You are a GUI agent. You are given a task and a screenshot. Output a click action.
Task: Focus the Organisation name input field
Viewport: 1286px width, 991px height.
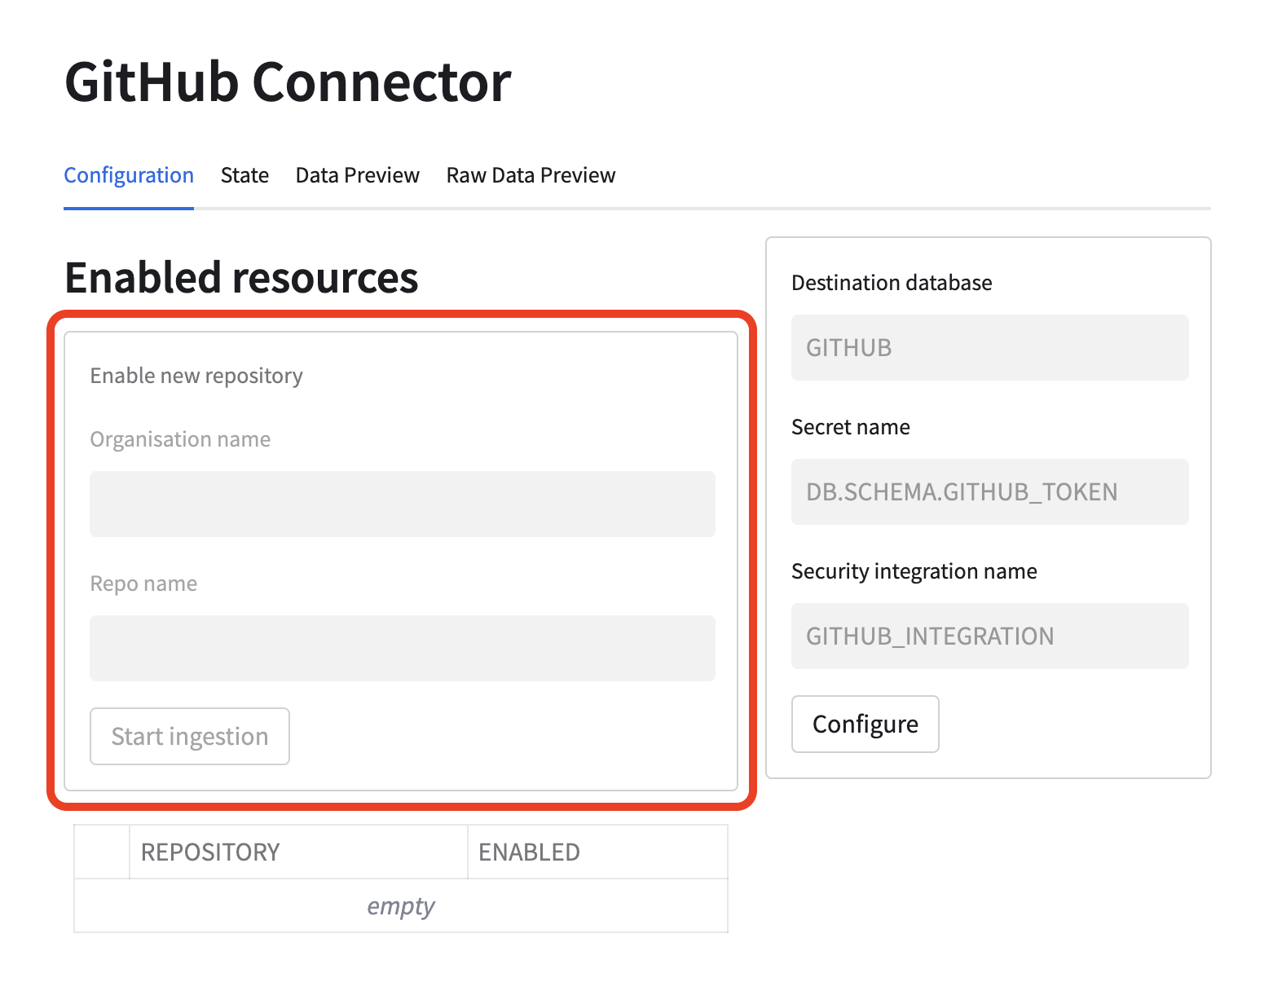point(402,504)
